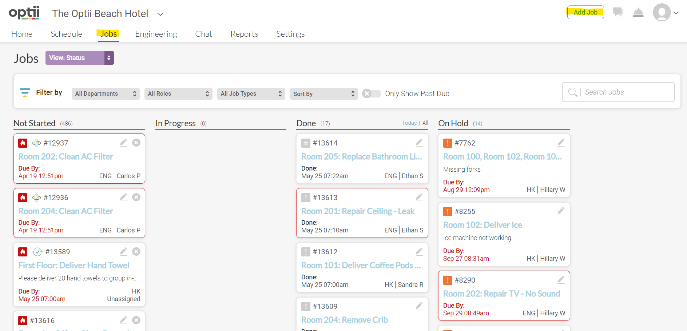Click orange exclamation icon on #8290

(x=448, y=280)
